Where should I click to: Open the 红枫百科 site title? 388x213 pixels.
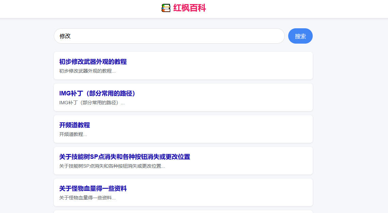[x=189, y=8]
